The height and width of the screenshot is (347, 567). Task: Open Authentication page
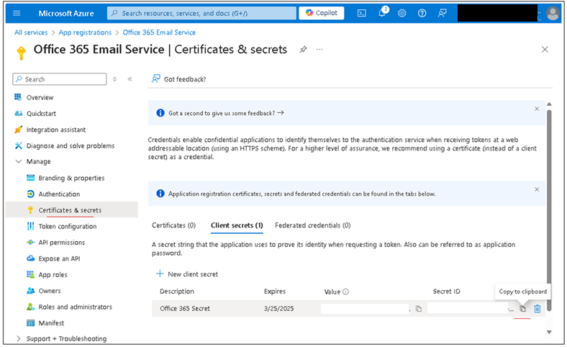tap(59, 194)
